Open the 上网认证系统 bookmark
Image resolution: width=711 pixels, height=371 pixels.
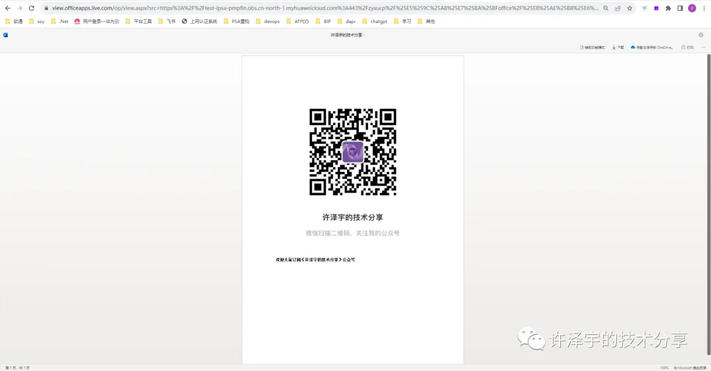click(199, 21)
